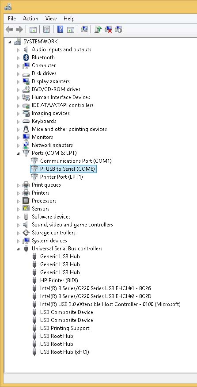197x387 pixels.
Task: Click the Bluetooth category icon
Action: pos(26,57)
